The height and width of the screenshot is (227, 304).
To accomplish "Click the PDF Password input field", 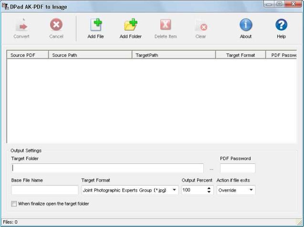I will pos(238,168).
